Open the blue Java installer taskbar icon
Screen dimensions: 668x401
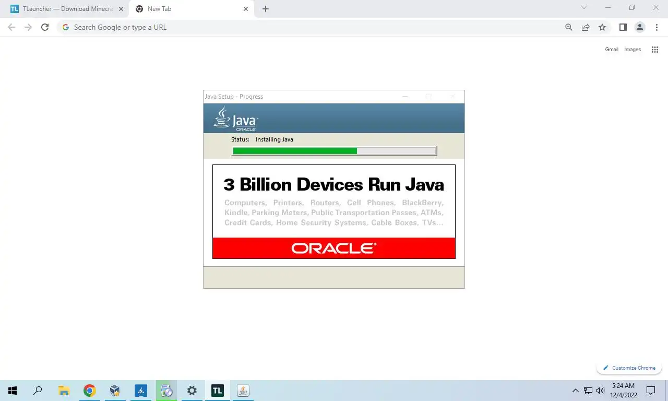tap(141, 391)
